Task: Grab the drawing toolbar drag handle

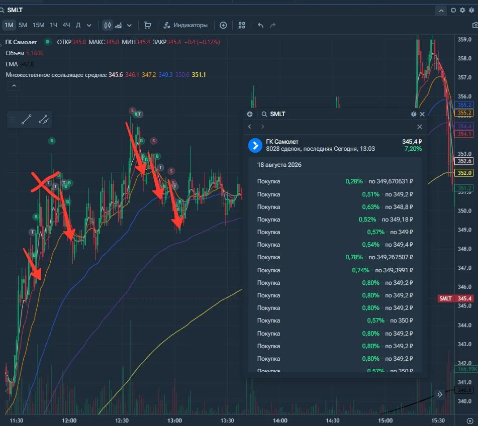Action: click(x=12, y=120)
